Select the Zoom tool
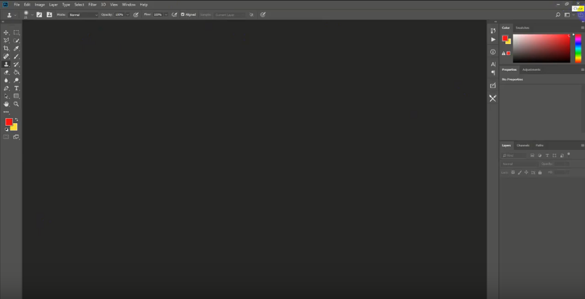The image size is (585, 299). click(16, 104)
